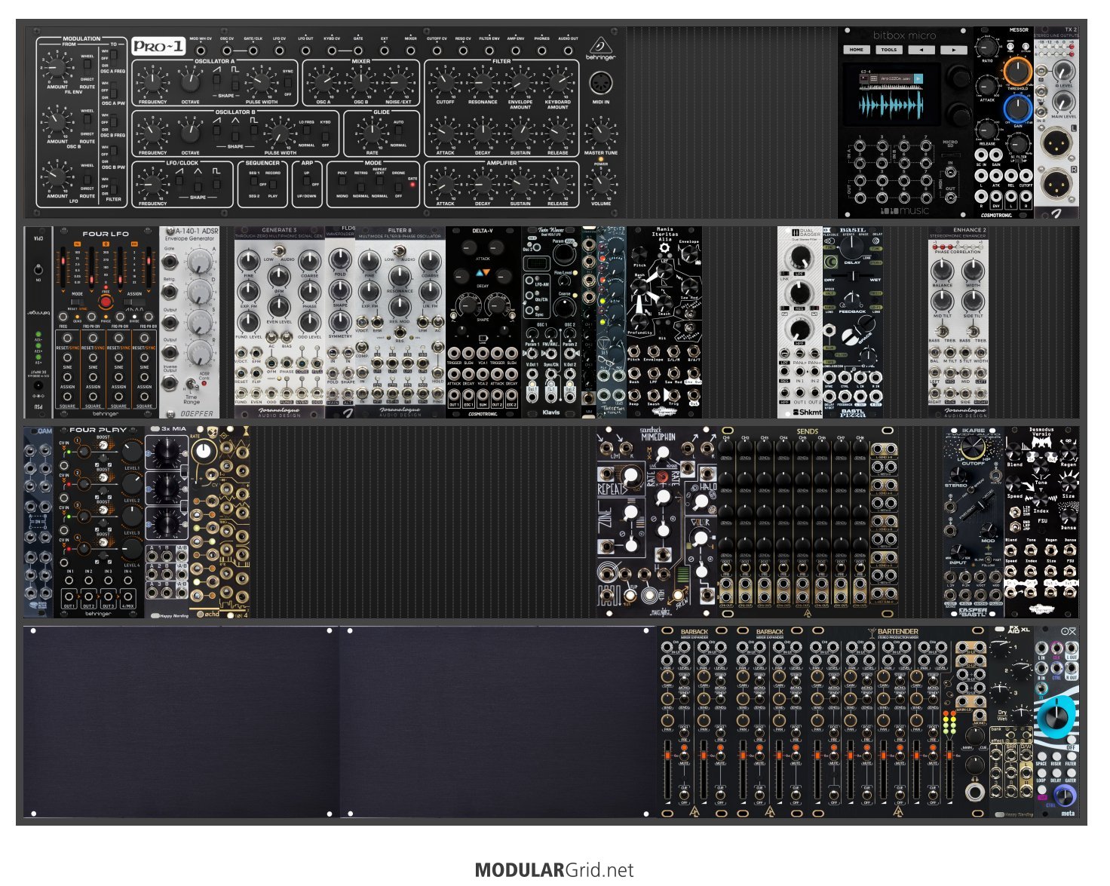
Task: Click the Oscillator A Octave knob
Action: (190, 81)
